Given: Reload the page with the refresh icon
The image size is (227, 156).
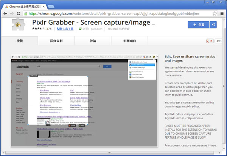Looking at the screenshot, I should point(19,14).
